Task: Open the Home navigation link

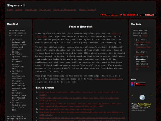Action: 10,10
